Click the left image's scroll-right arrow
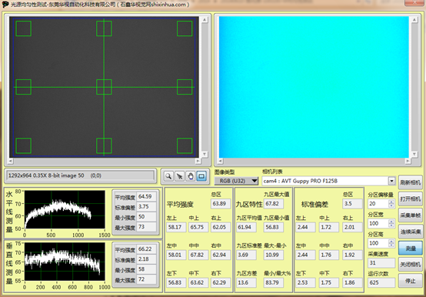 (x=198, y=161)
